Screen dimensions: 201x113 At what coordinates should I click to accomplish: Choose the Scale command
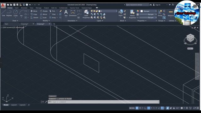pos(43,18)
